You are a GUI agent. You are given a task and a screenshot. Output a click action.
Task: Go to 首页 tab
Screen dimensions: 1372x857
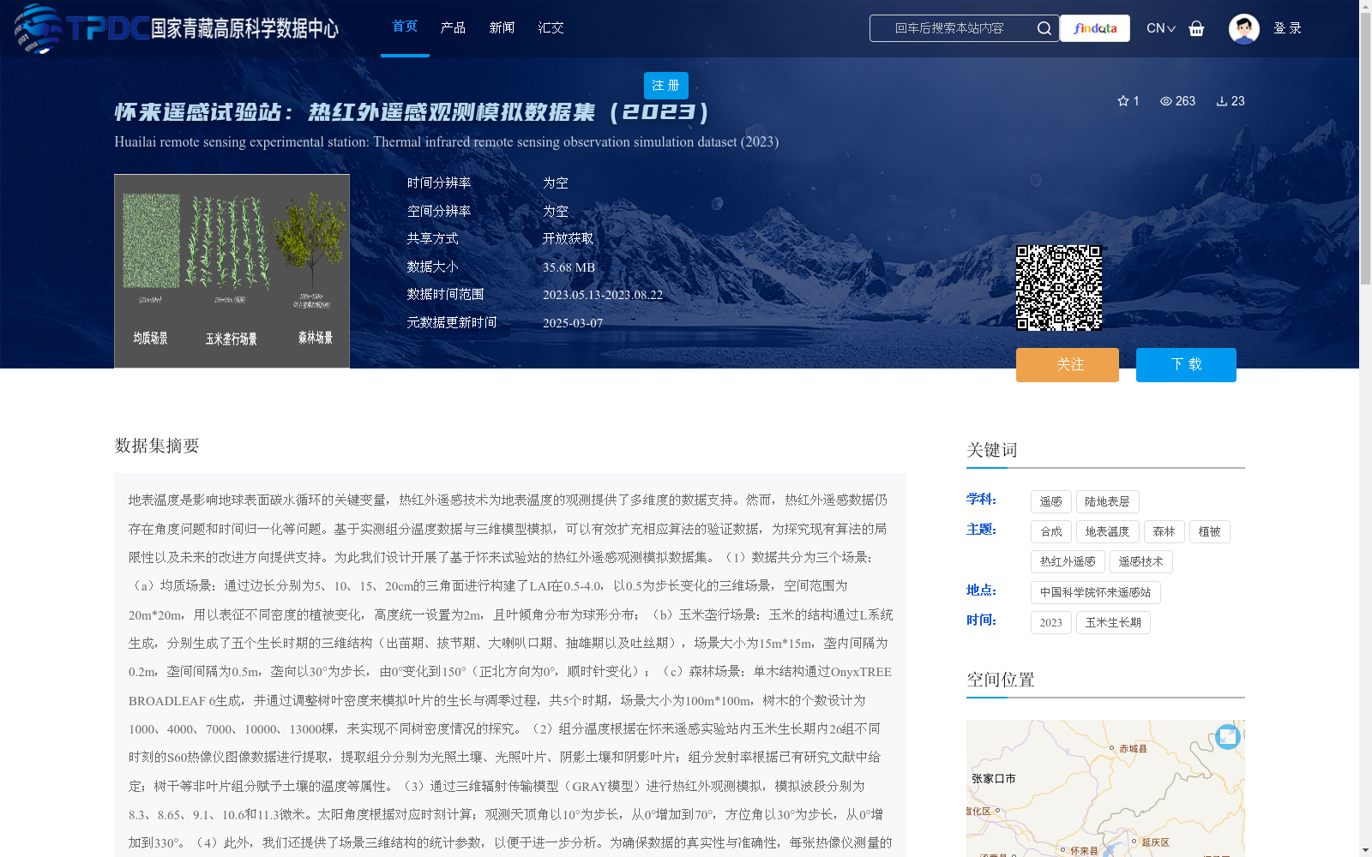405,27
